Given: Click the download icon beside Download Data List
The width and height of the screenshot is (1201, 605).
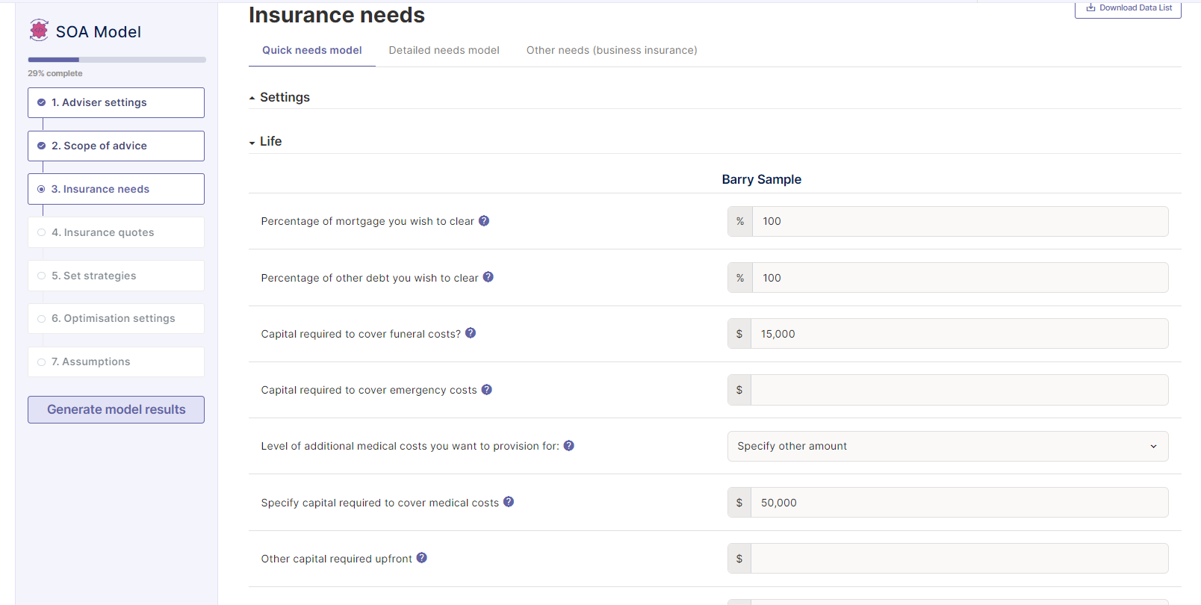Looking at the screenshot, I should (1090, 7).
